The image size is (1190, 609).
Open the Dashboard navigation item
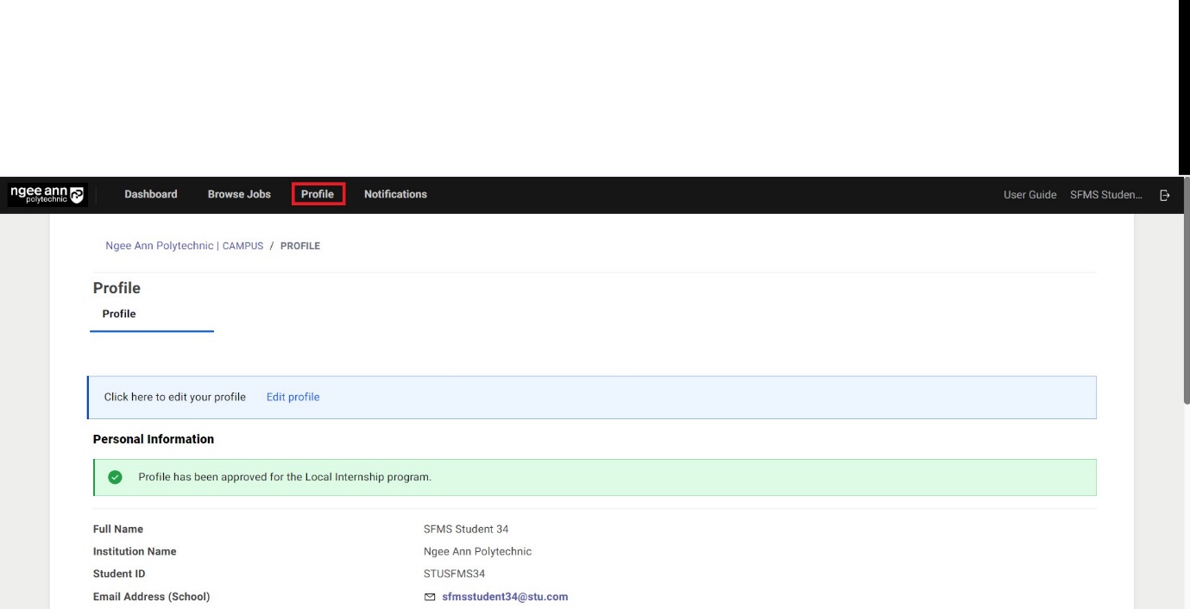pyautogui.click(x=151, y=194)
